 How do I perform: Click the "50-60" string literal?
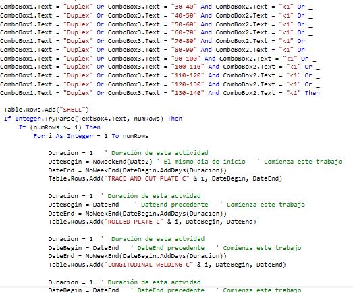(184, 24)
